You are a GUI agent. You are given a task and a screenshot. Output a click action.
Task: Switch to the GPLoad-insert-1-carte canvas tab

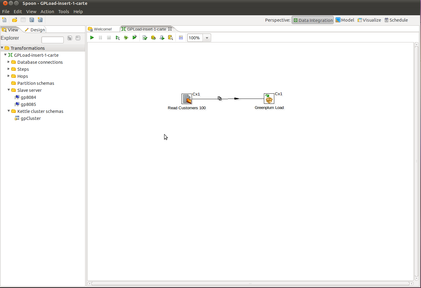pyautogui.click(x=146, y=29)
